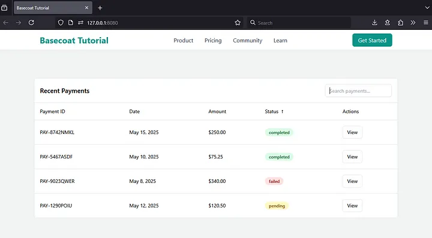List all tabs with the dropdown chevron
The width and height of the screenshot is (432, 238).
pyautogui.click(x=427, y=8)
